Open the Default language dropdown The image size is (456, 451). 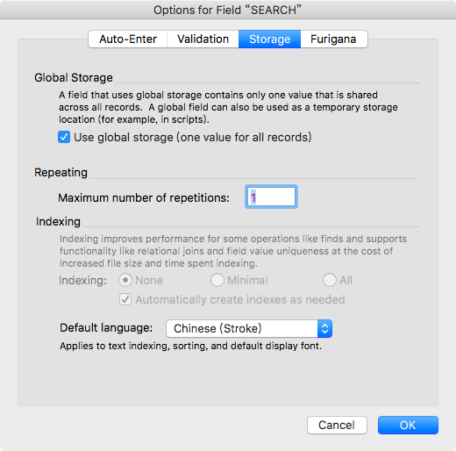[x=249, y=328]
